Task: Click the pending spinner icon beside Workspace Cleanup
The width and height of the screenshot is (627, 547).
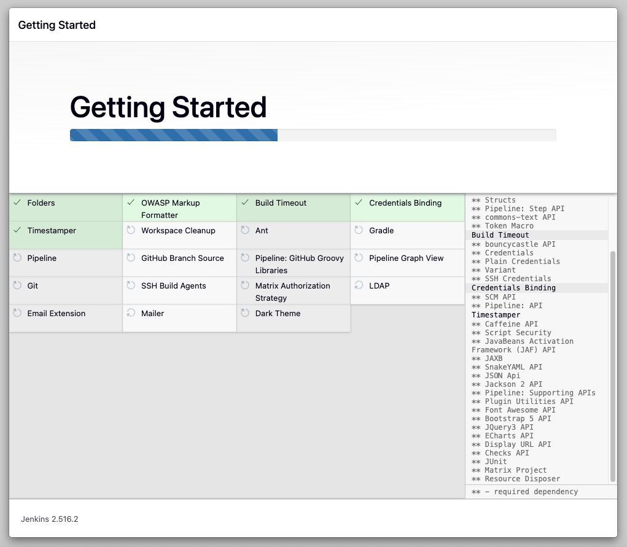Action: point(131,230)
